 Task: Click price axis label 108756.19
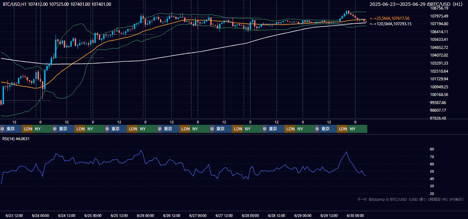[x=439, y=8]
